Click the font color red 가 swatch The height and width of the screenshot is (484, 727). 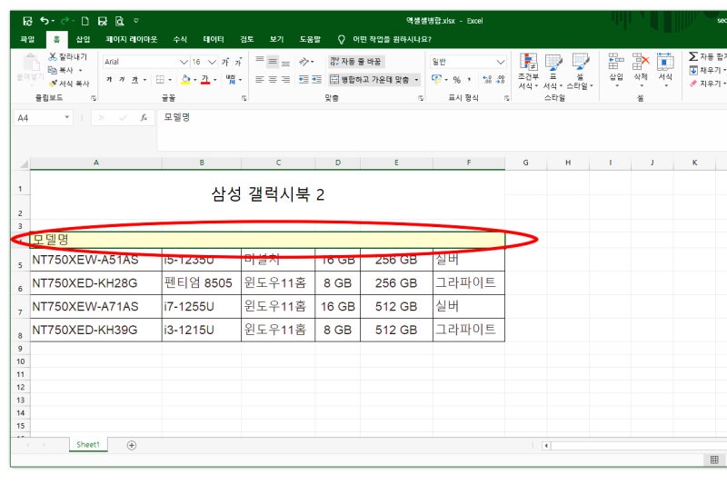(205, 80)
